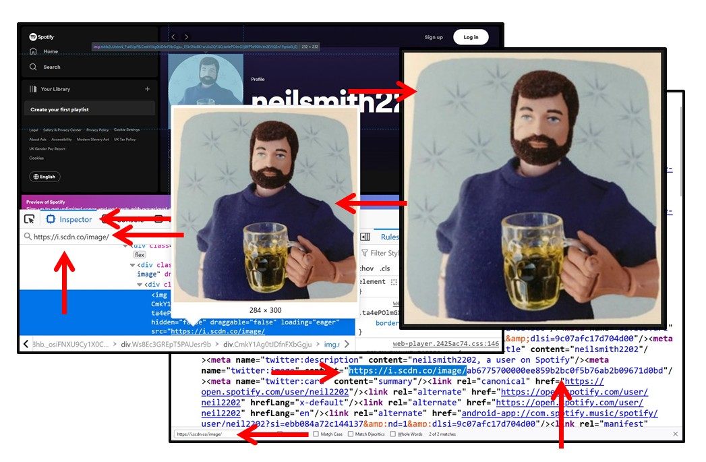Click the Spotify logo in sidebar
This screenshot has height=462, width=706.
(41, 37)
